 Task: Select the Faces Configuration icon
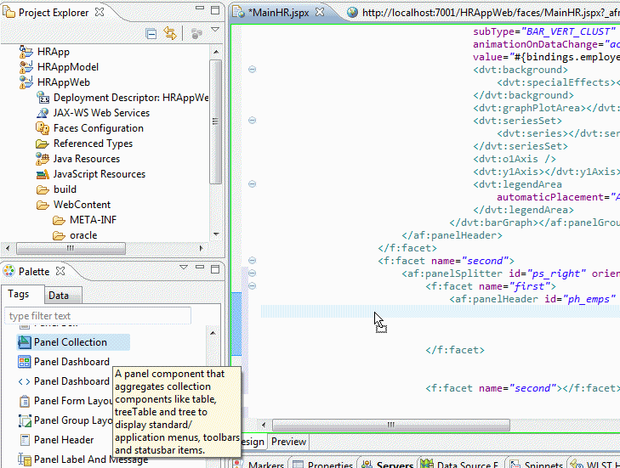pos(43,128)
